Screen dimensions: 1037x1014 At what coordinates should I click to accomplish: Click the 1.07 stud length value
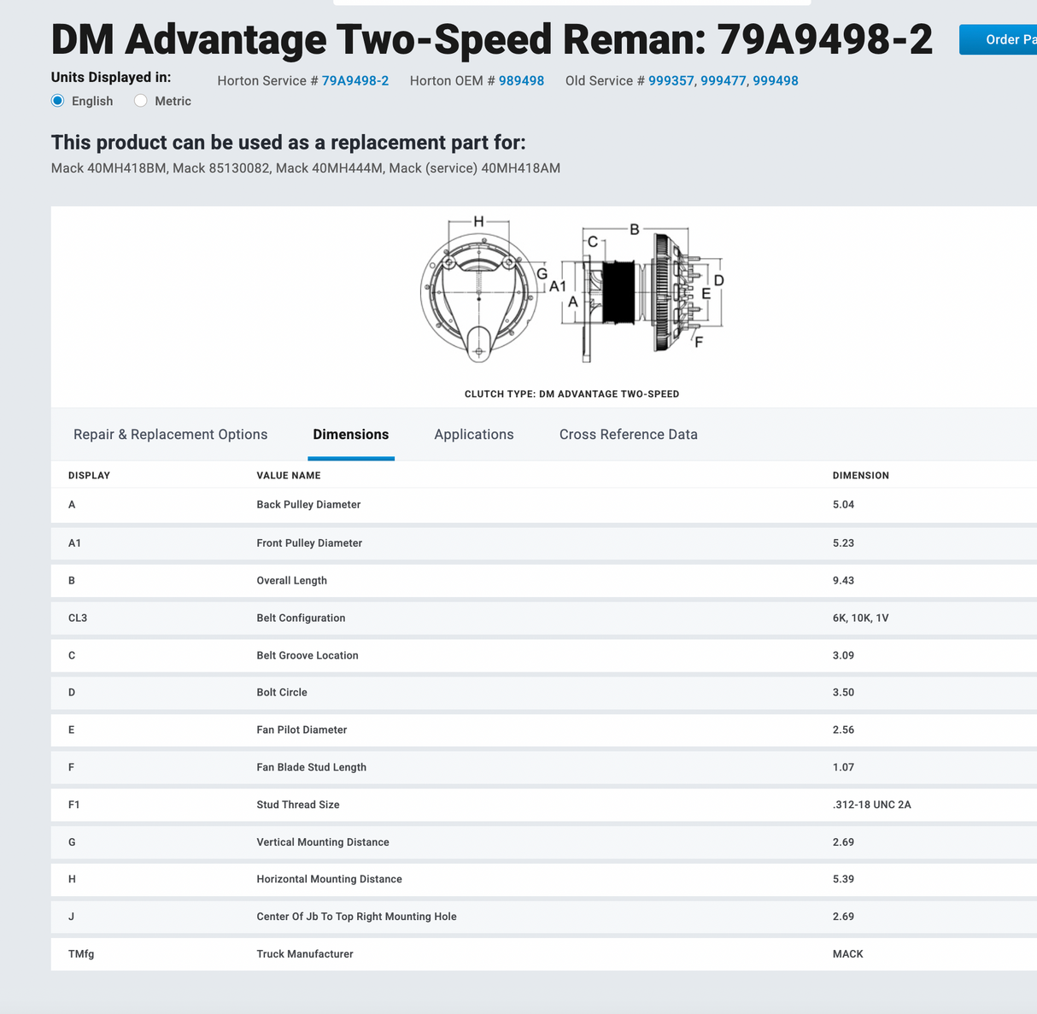(x=843, y=768)
